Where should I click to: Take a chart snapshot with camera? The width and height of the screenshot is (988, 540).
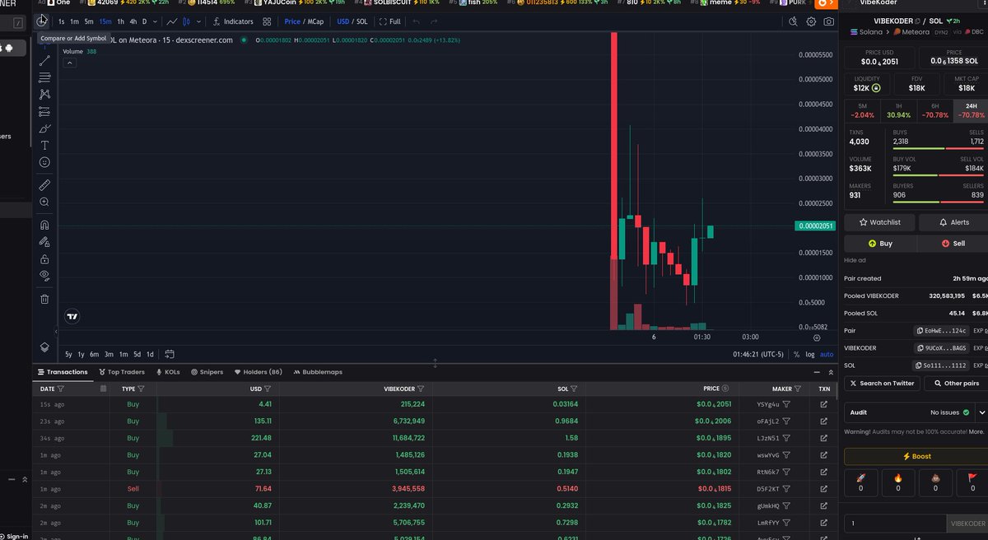828,21
